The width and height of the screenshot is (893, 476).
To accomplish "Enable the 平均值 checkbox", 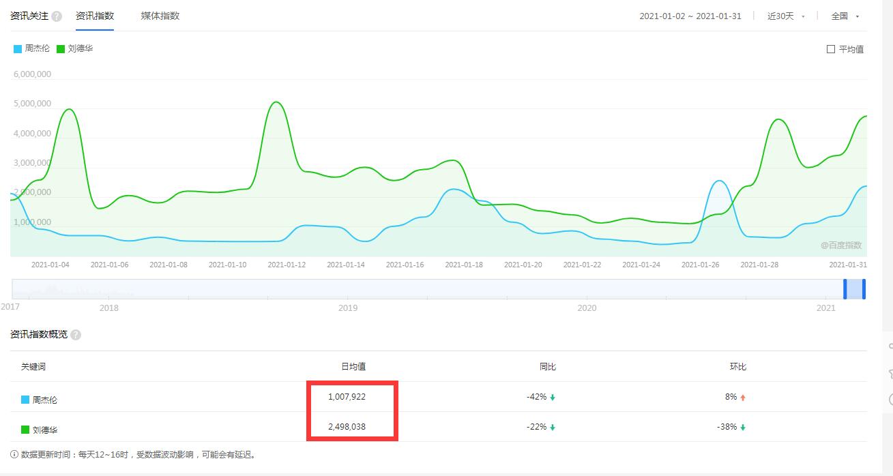I will pos(831,49).
